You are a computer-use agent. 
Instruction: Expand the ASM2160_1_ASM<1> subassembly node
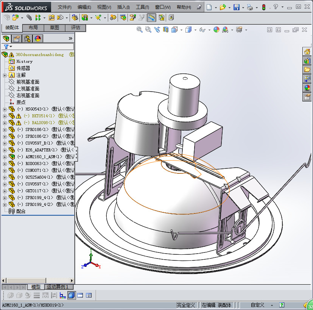pos(5,157)
